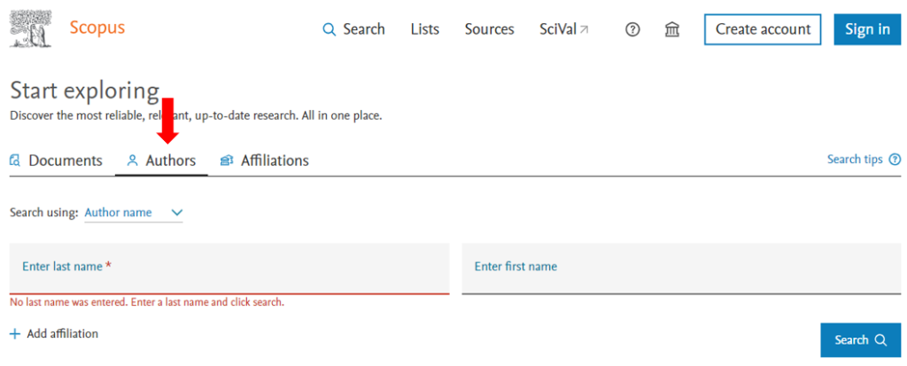
Task: Focus the Enter last name field
Action: tap(229, 267)
